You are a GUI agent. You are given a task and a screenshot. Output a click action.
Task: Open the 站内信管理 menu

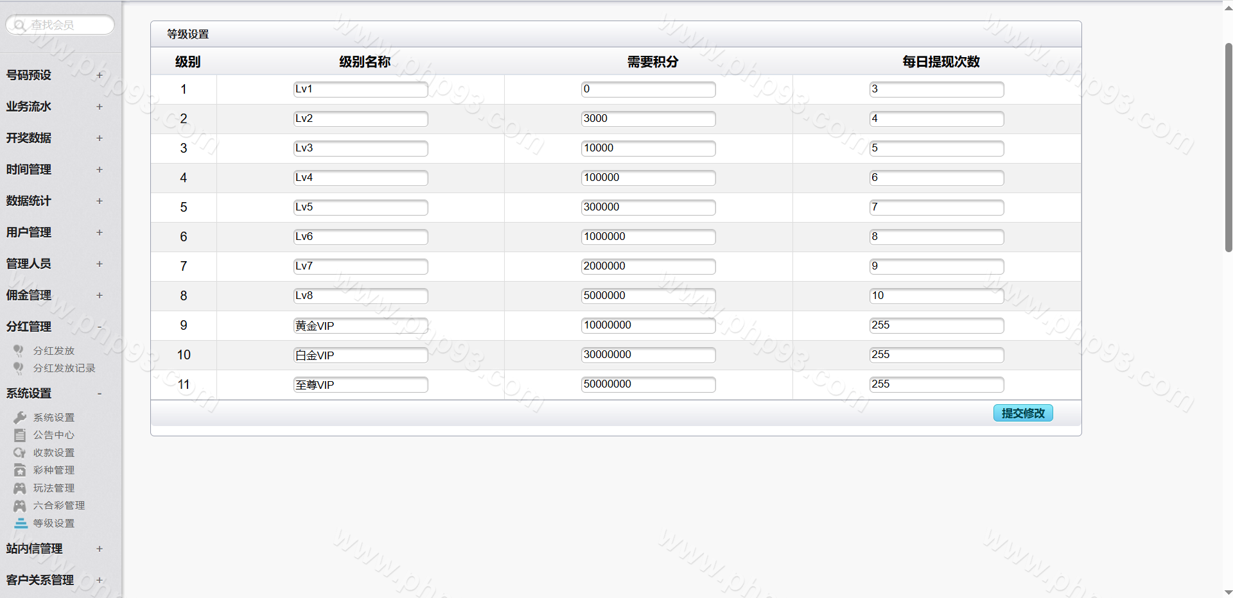click(35, 549)
